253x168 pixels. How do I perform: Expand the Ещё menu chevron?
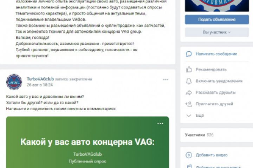(189, 115)
